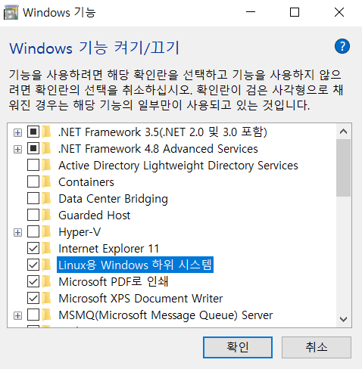The image size is (362, 369).
Task: Select the Hyper-V row label
Action: coord(80,232)
